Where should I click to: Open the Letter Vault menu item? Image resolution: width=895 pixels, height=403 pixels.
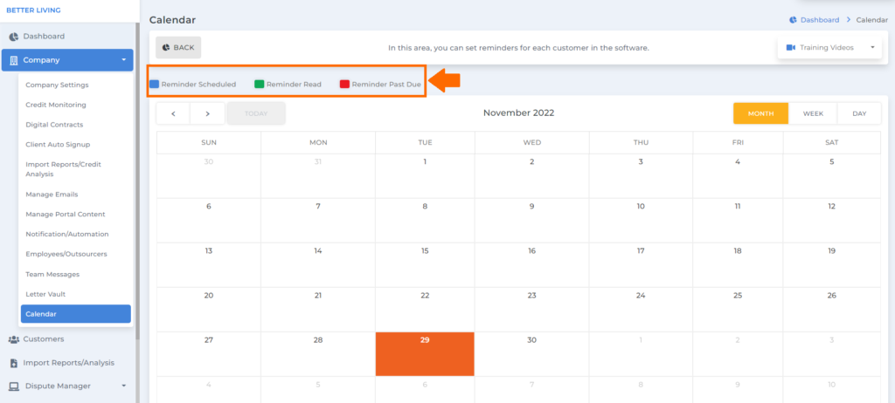[x=45, y=294]
